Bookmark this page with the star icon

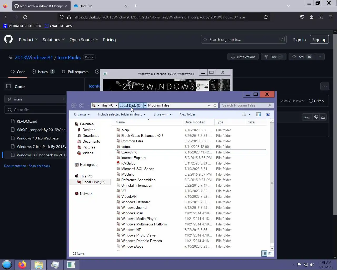[266, 17]
